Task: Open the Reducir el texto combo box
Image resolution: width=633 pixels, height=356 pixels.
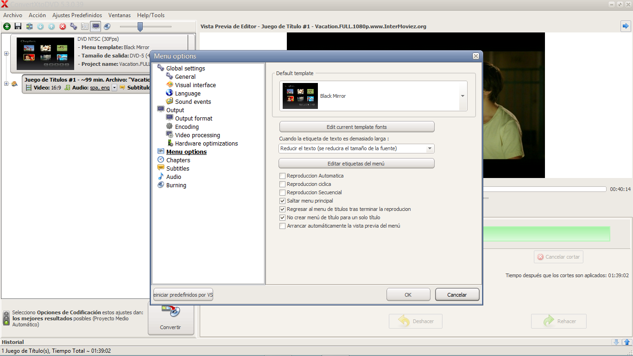Action: [x=356, y=149]
